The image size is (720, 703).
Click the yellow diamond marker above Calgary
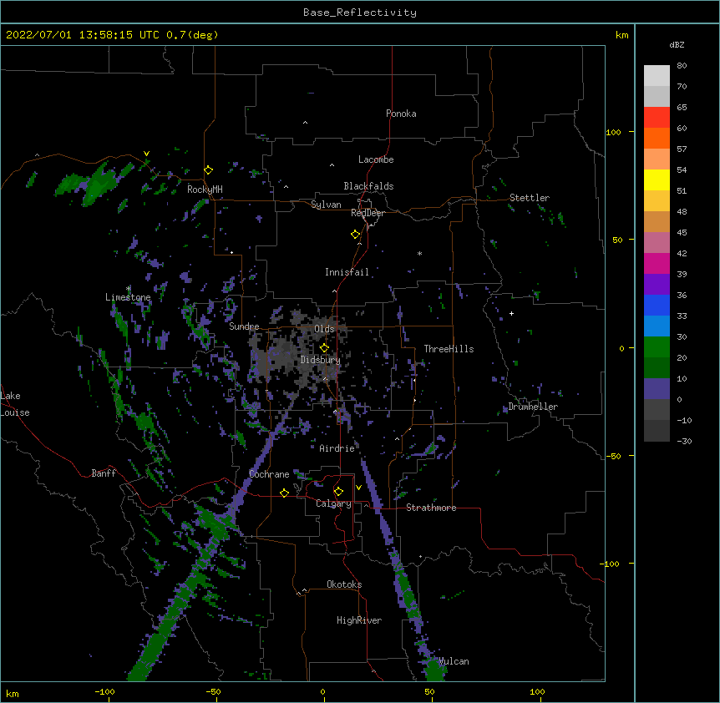[x=338, y=492]
